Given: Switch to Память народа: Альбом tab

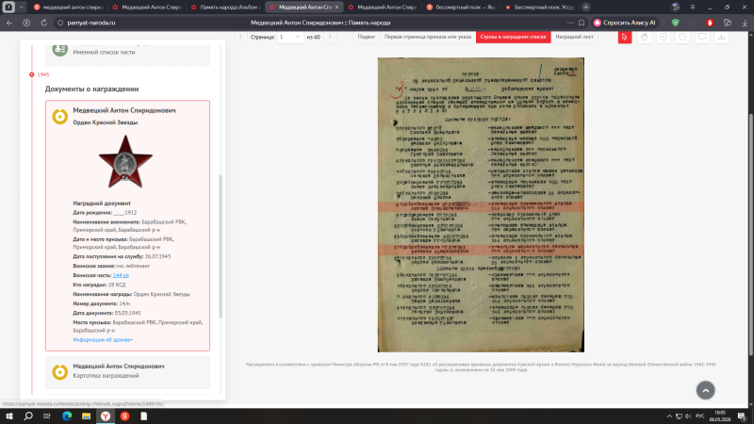Looking at the screenshot, I should coord(225,8).
